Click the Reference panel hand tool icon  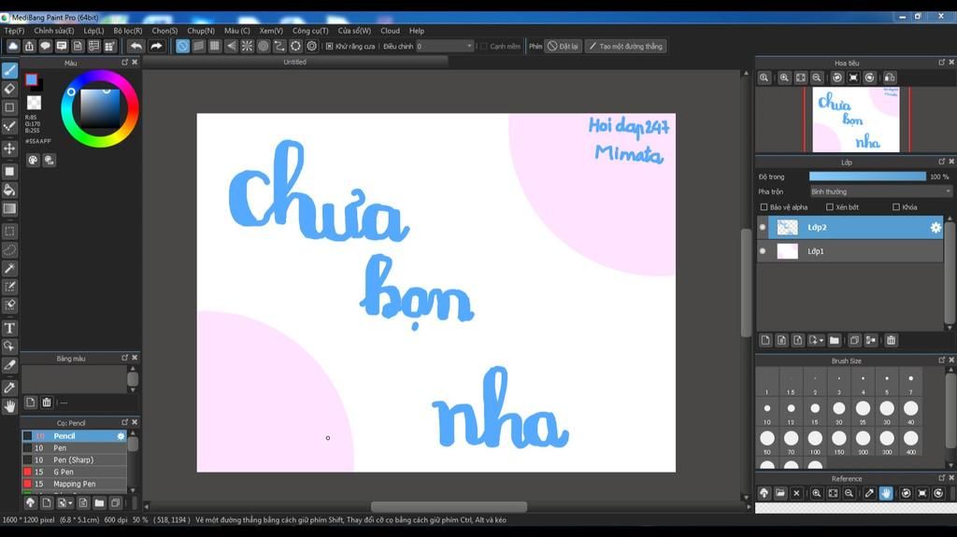coord(886,493)
